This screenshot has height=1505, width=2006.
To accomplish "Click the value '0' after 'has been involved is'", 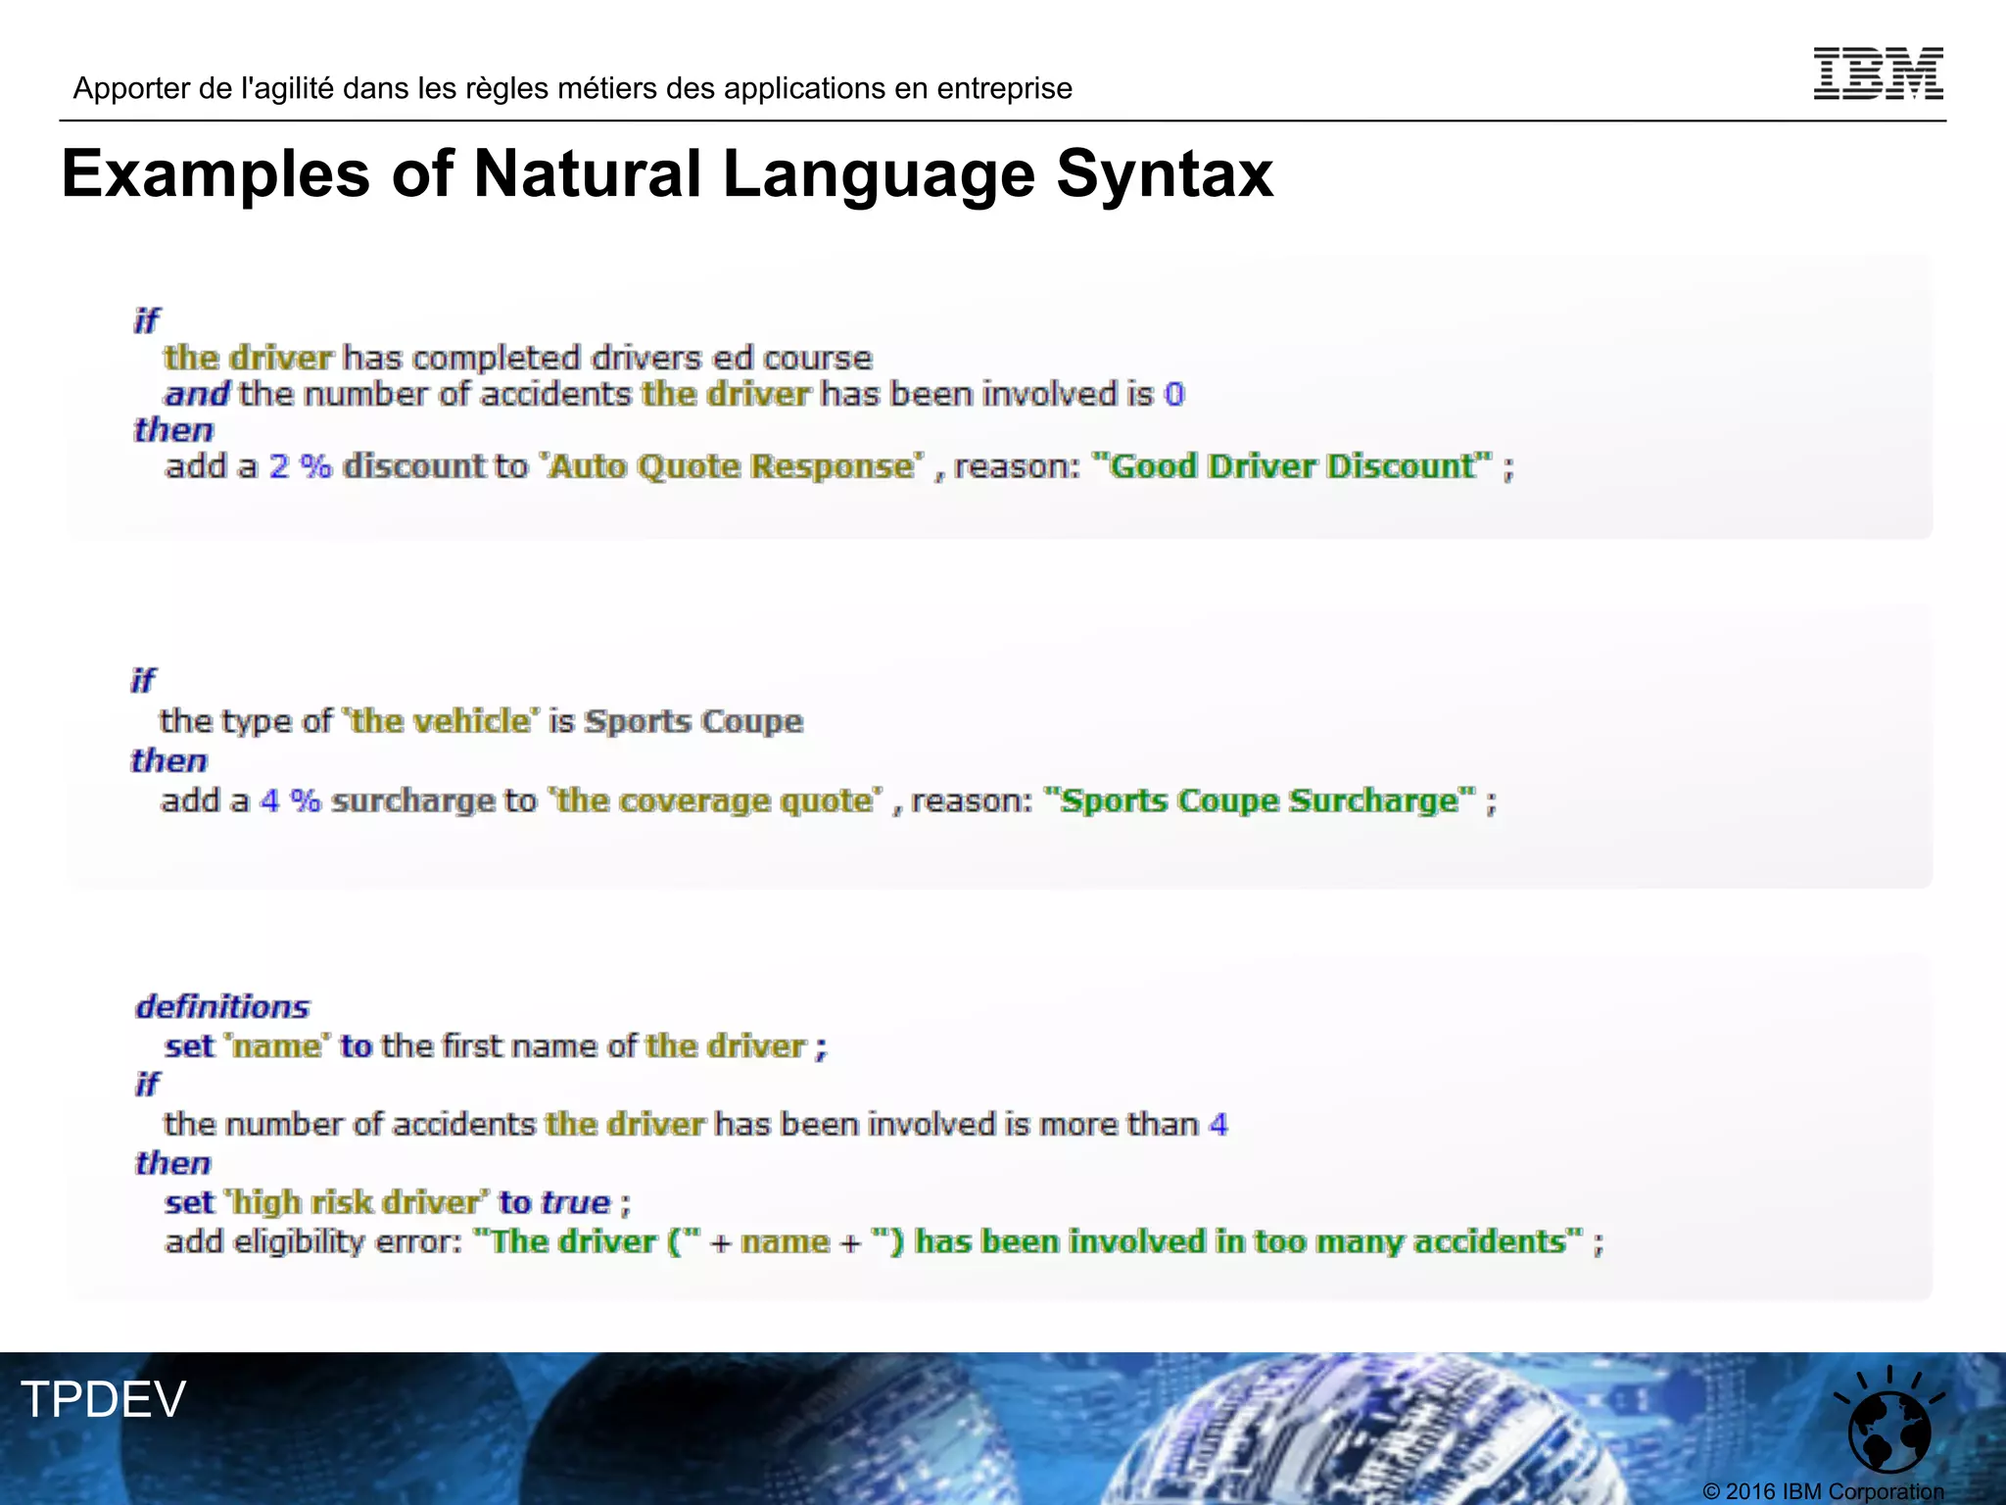I will 1174,395.
